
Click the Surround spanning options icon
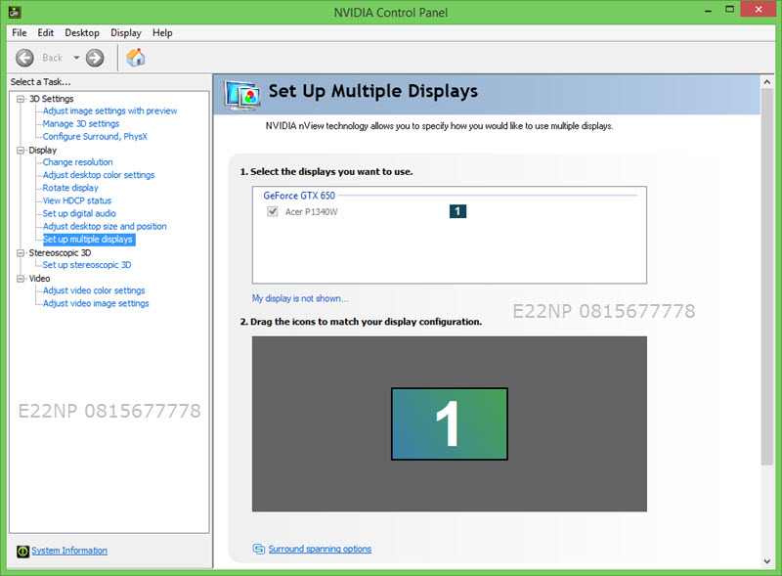(258, 549)
